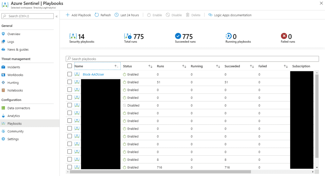Click the 716 value in the Runs column
Image resolution: width=325 pixels, height=176 pixels.
pos(159,167)
